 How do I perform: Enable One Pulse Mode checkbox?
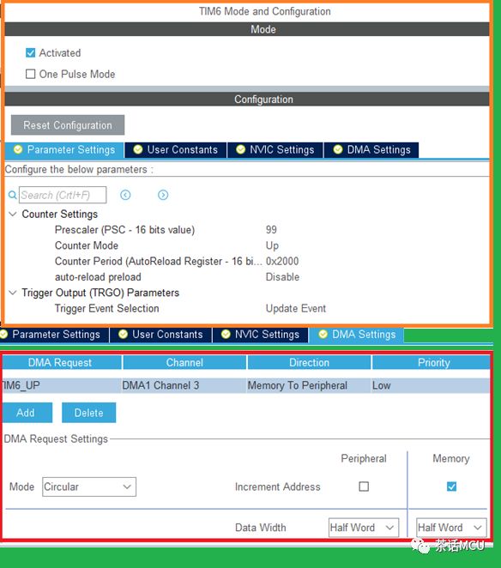[30, 74]
